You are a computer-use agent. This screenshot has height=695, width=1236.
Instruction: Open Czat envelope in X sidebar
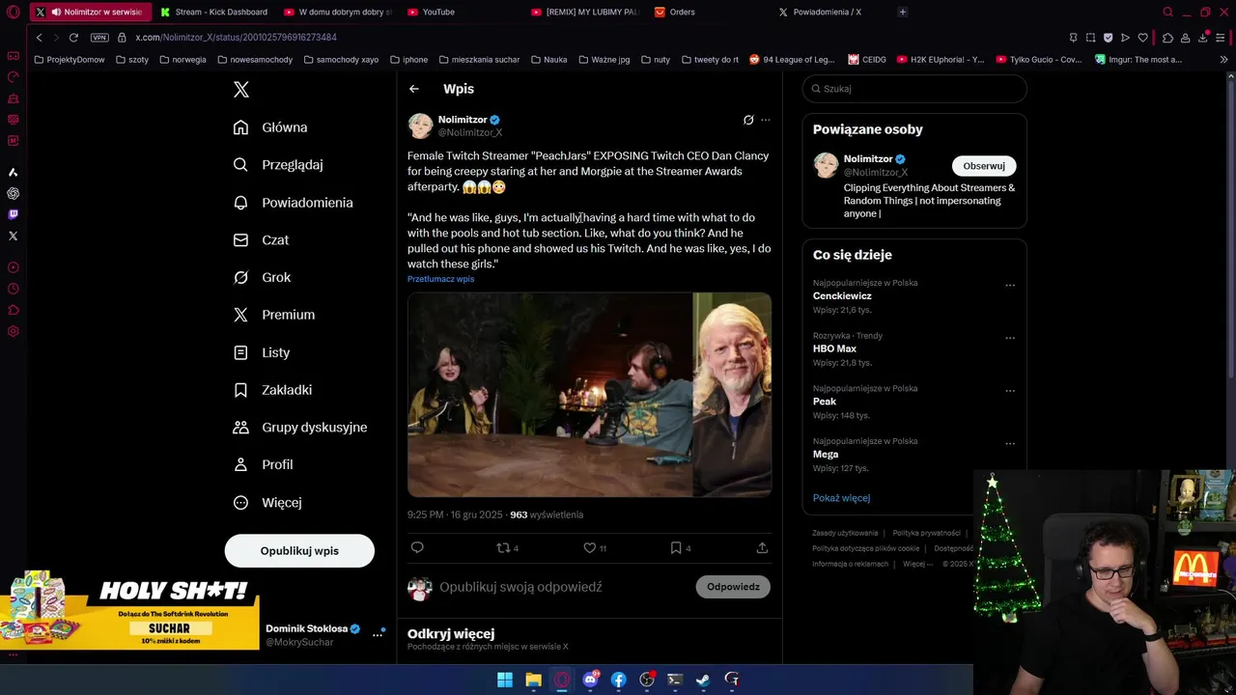[x=261, y=240]
